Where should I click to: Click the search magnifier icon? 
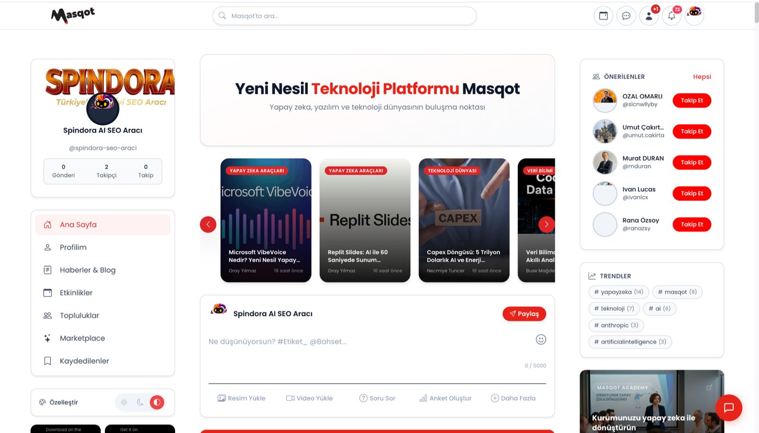click(x=222, y=16)
